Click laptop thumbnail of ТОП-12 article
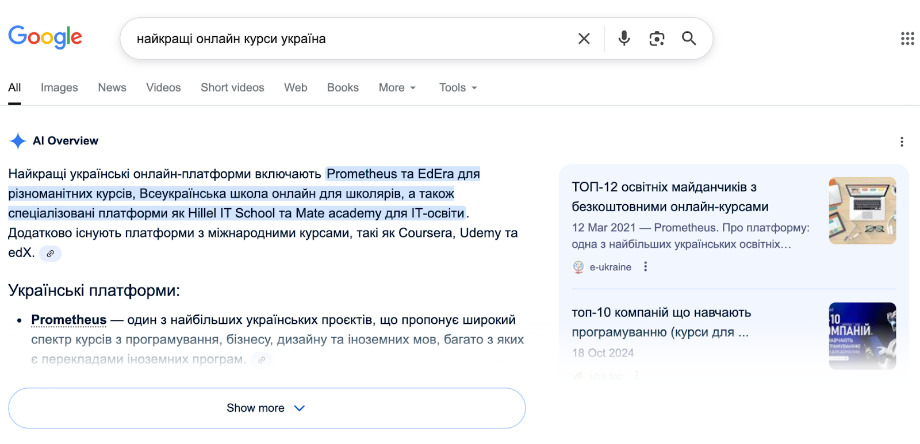The width and height of the screenshot is (920, 444). [x=862, y=210]
